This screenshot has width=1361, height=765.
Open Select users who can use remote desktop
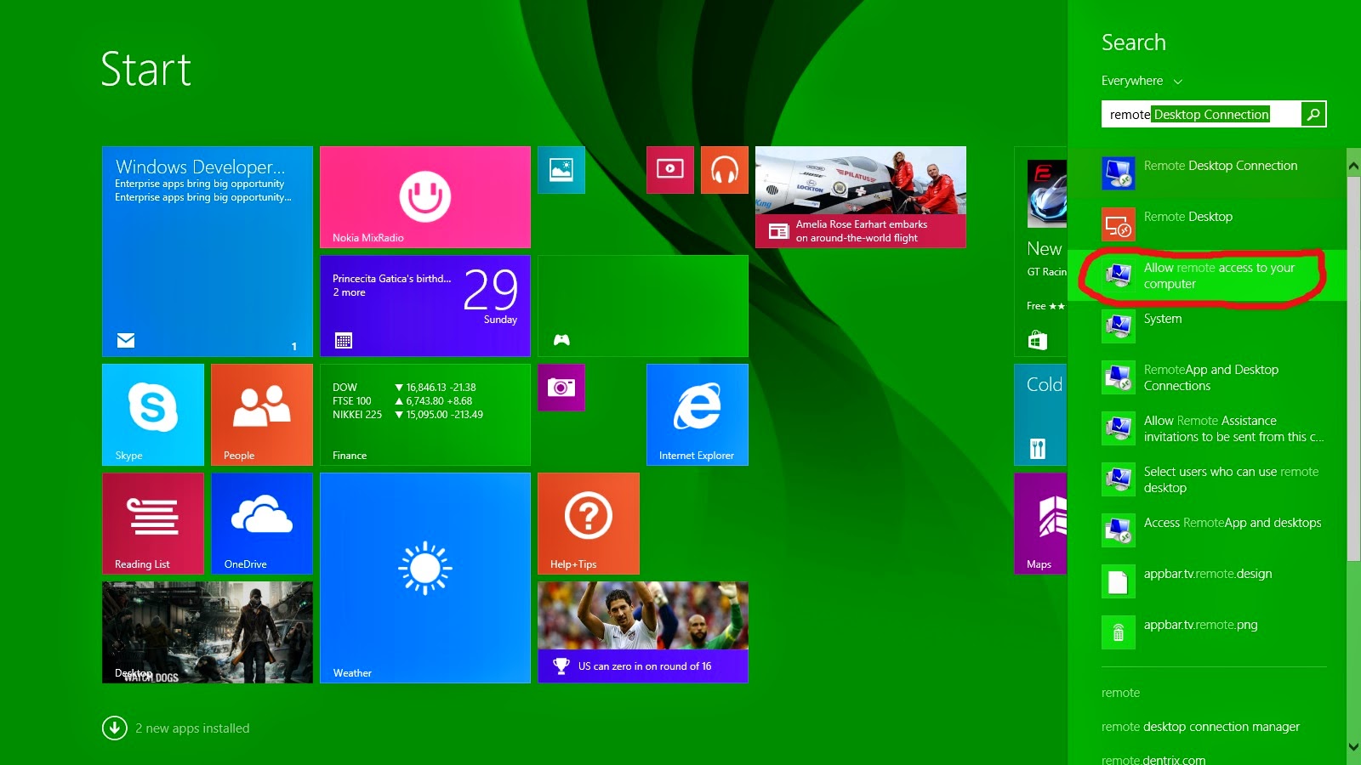click(1207, 479)
